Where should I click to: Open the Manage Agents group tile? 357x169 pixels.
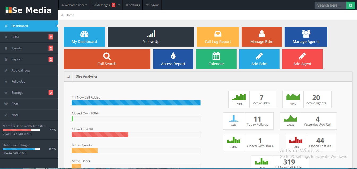tap(306, 37)
